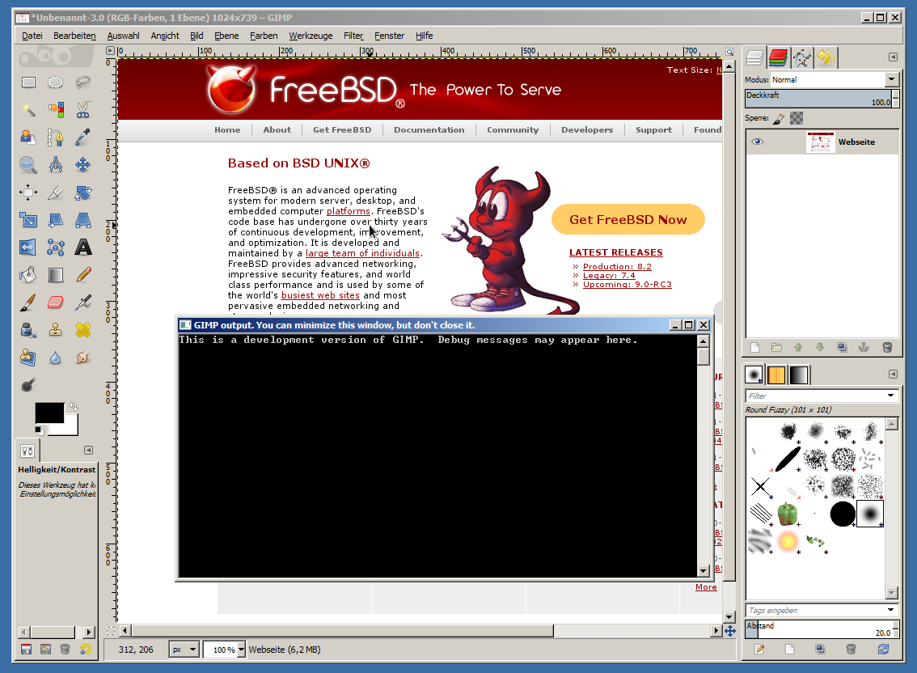
Task: Adjust the Deckkraft opacity slider
Action: pos(818,99)
